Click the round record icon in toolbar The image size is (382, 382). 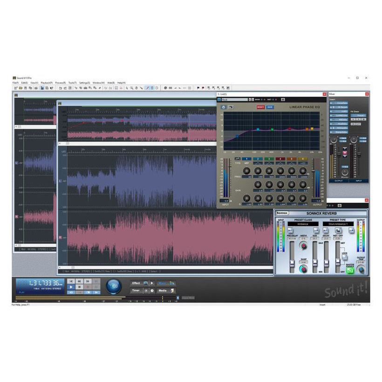pyautogui.click(x=165, y=88)
